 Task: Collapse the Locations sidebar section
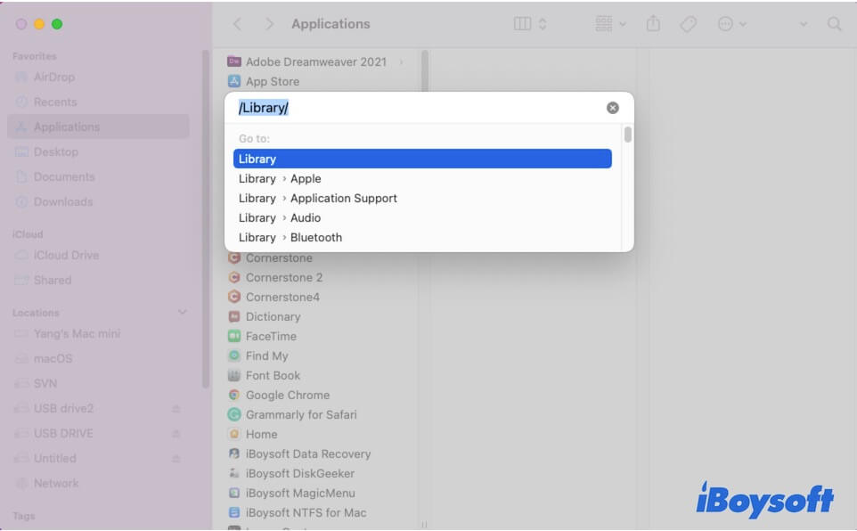point(183,313)
